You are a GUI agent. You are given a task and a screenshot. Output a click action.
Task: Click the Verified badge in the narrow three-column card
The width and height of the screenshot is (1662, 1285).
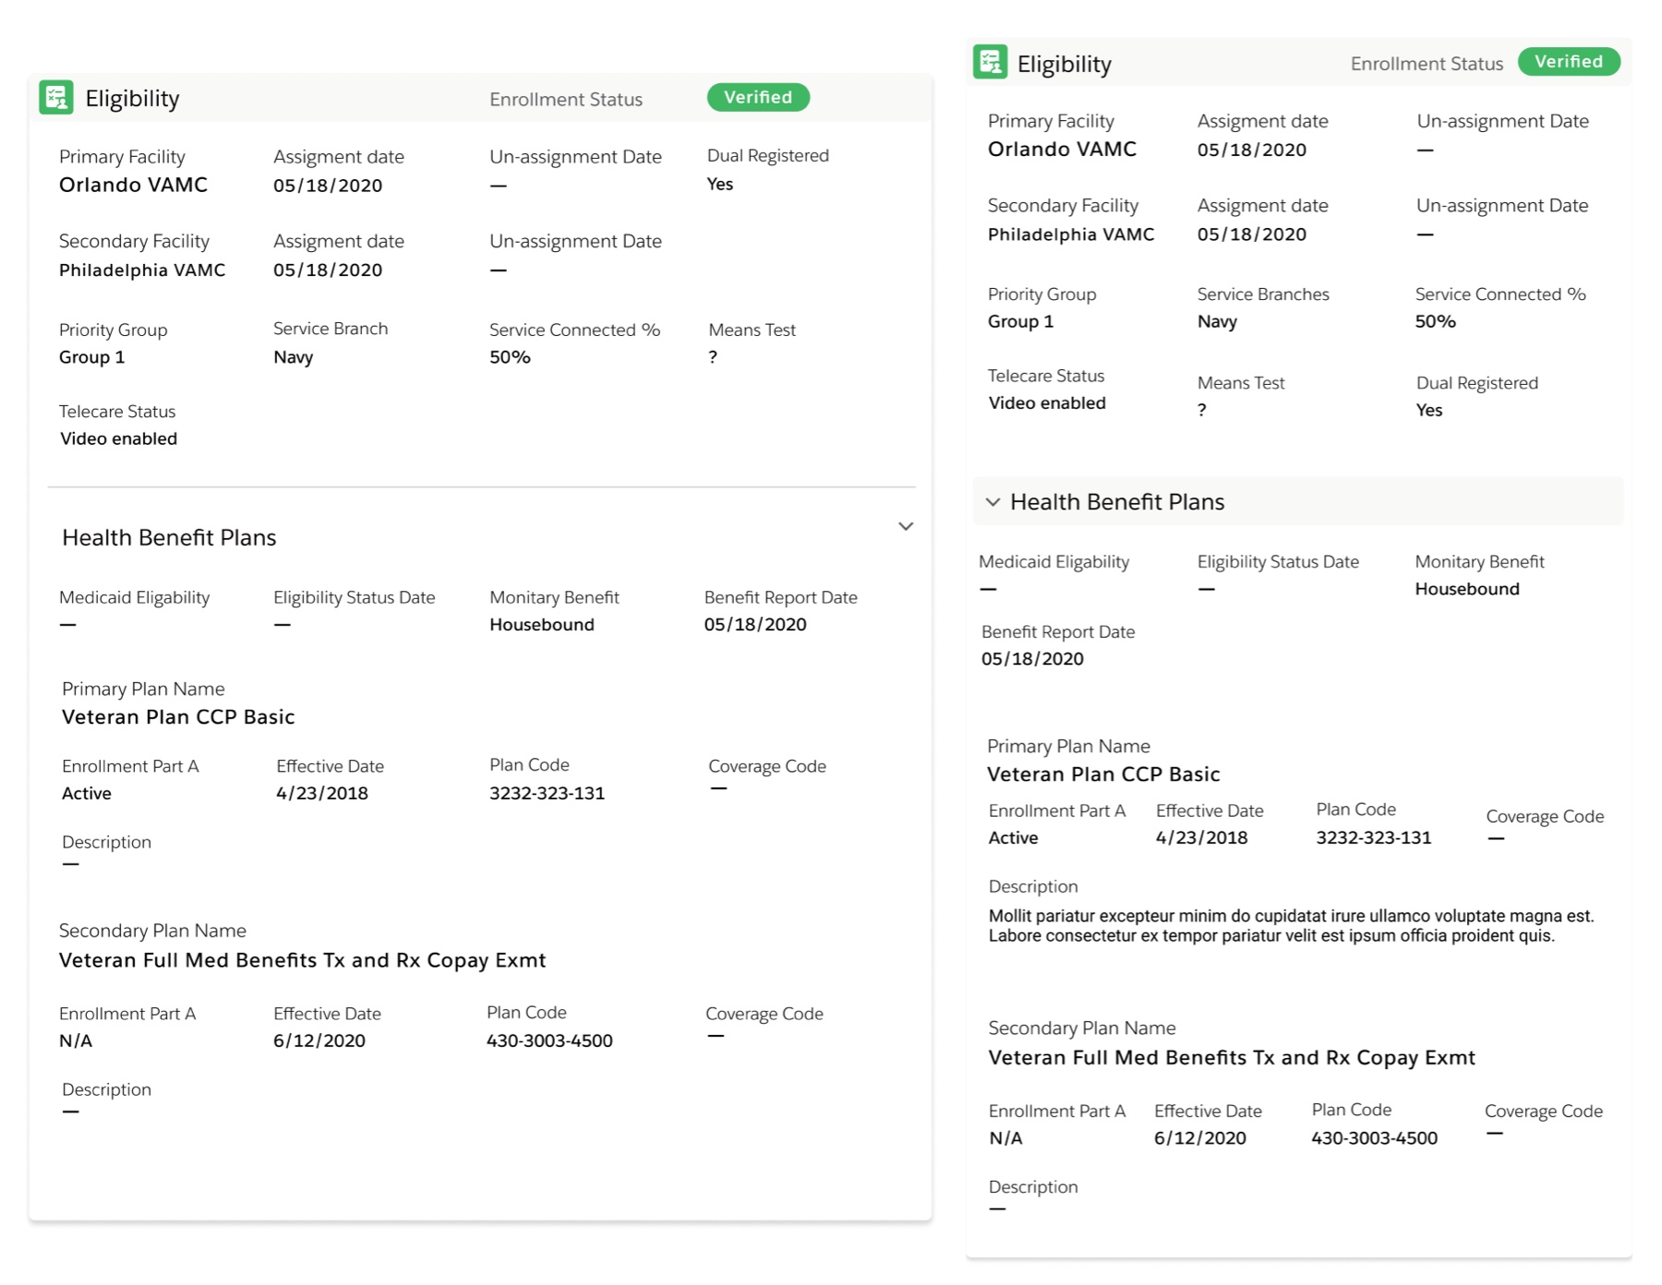(1569, 62)
